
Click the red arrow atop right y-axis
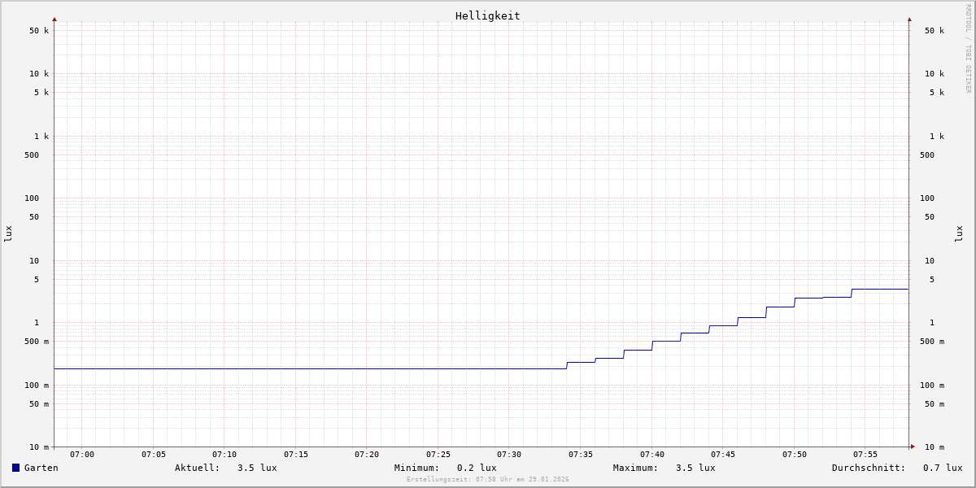[x=909, y=19]
